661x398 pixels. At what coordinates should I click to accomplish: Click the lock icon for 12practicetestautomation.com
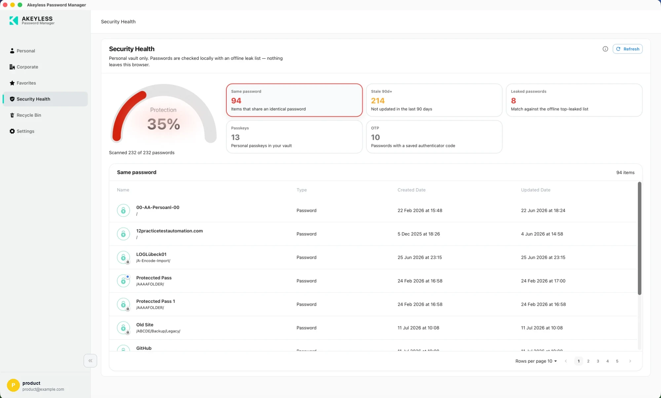[123, 234]
